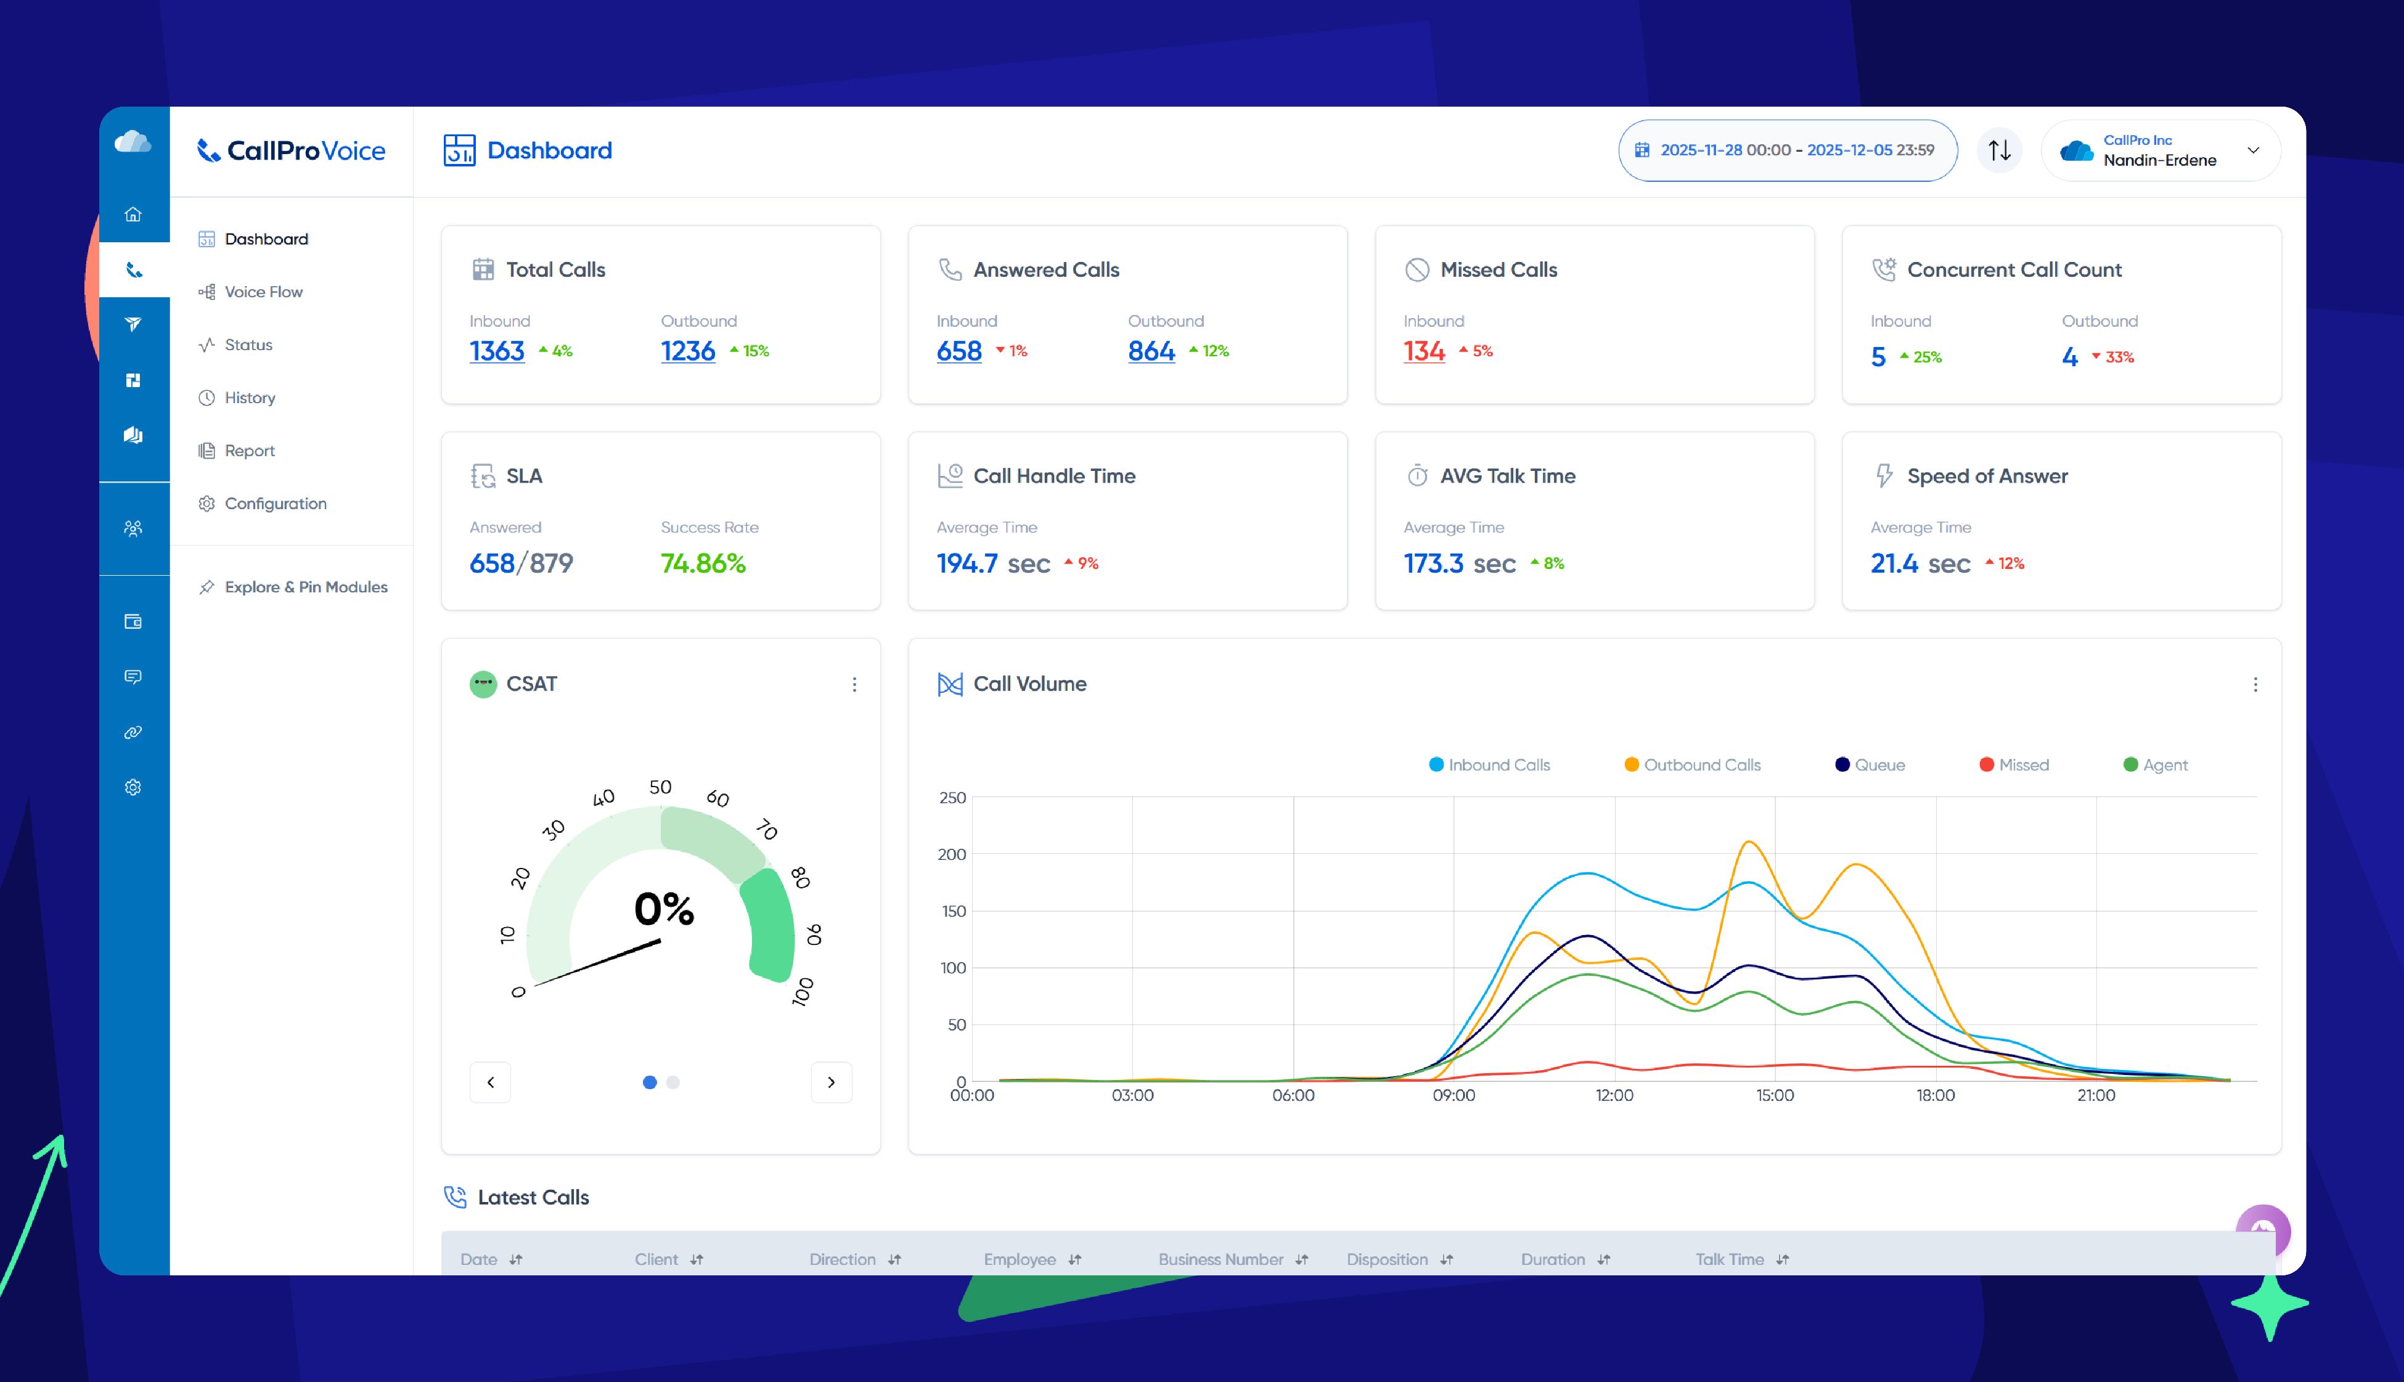Open the paper plane module icon
The height and width of the screenshot is (1382, 2404).
133,325
